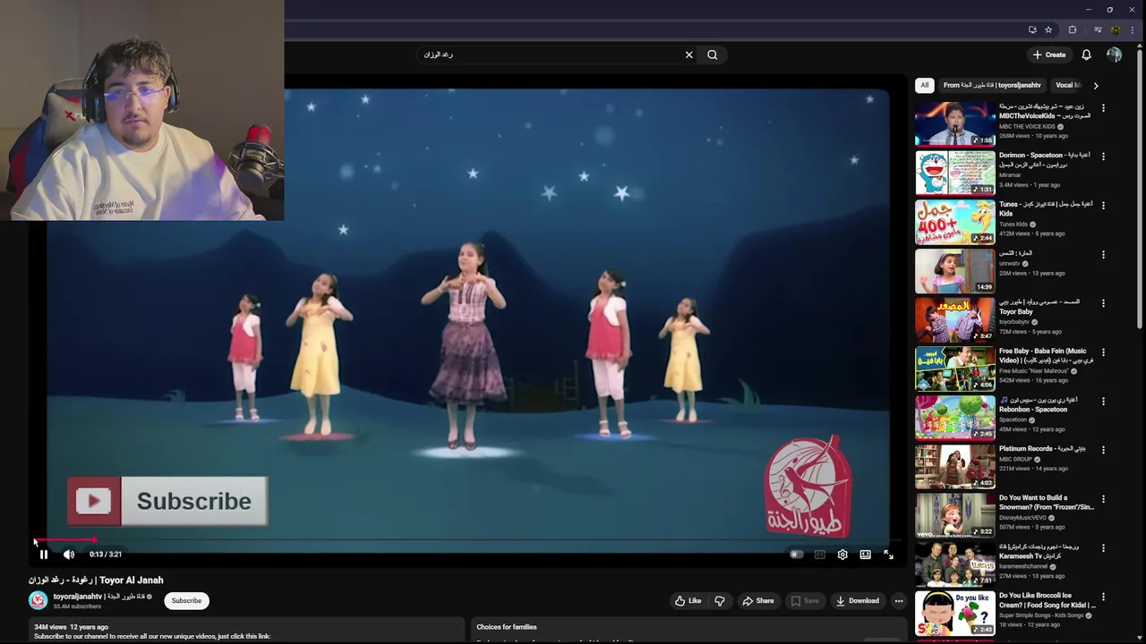
Task: Click the video title Toyor Al Janah
Action: click(96, 580)
